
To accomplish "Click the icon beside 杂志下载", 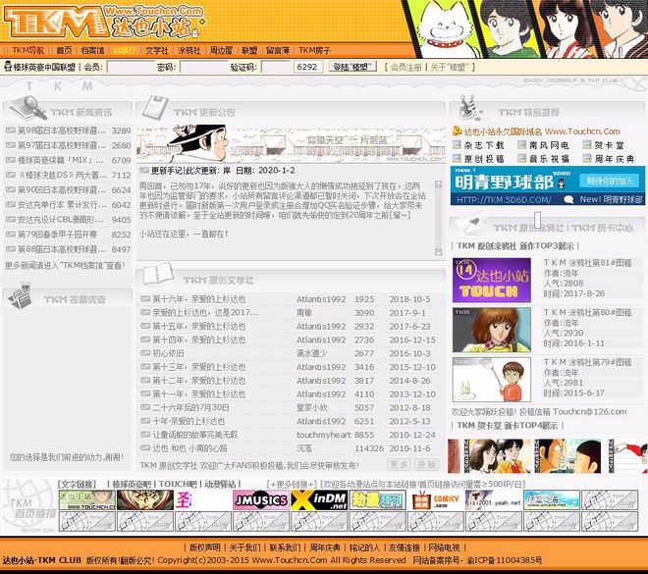I will 457,144.
